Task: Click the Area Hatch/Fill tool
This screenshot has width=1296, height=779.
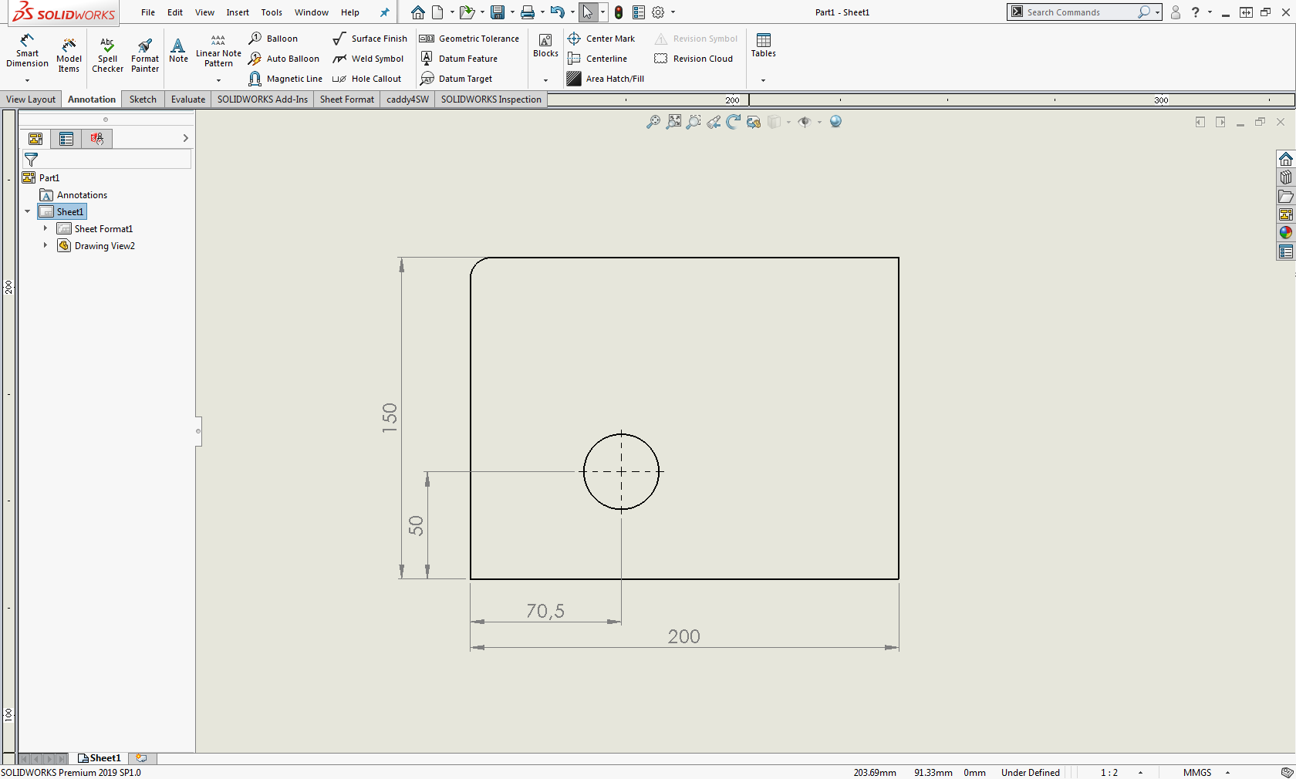Action: tap(606, 79)
